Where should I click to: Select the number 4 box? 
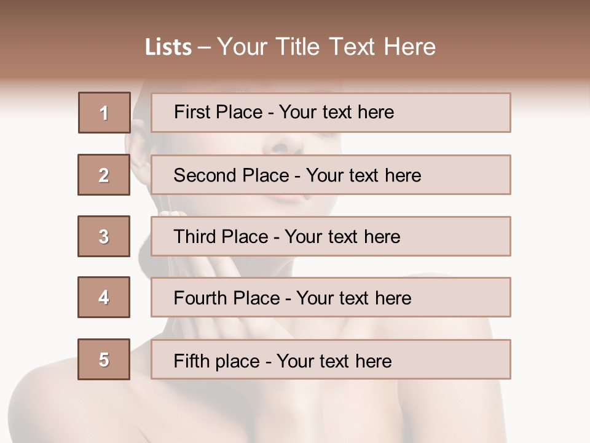(104, 297)
